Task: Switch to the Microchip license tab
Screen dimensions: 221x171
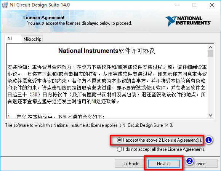Action: 32,39
